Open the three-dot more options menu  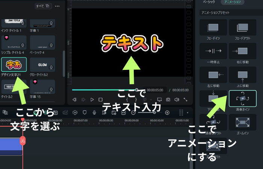click(x=57, y=6)
